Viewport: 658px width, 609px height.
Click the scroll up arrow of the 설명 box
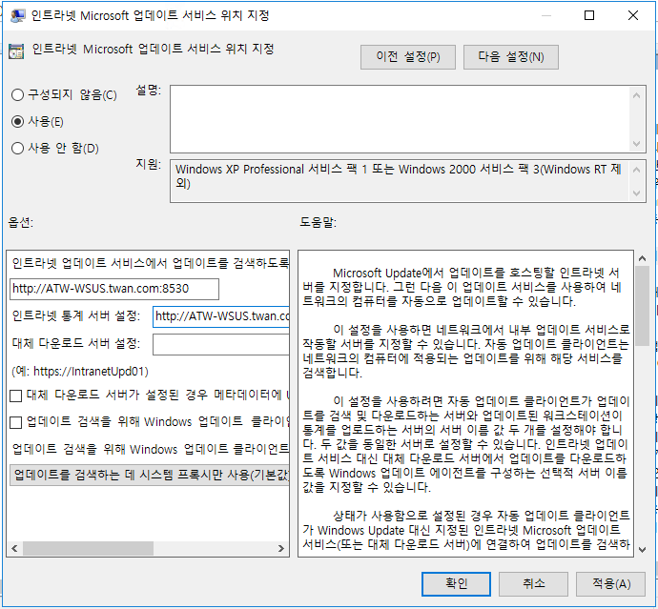click(637, 95)
